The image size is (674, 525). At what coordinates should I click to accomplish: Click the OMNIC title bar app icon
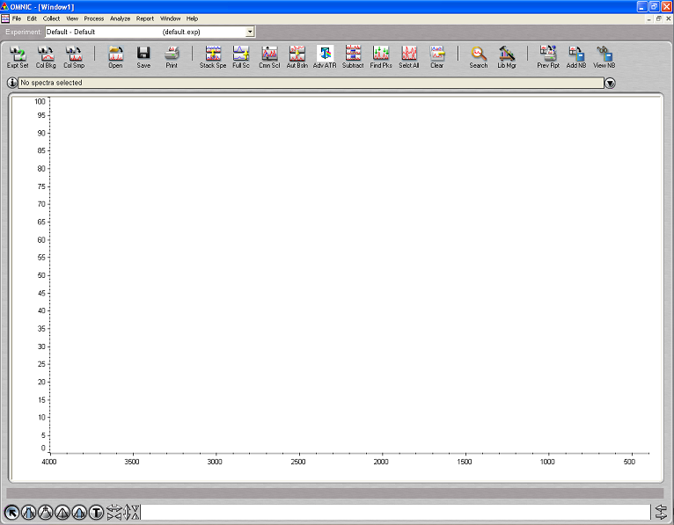coord(4,7)
